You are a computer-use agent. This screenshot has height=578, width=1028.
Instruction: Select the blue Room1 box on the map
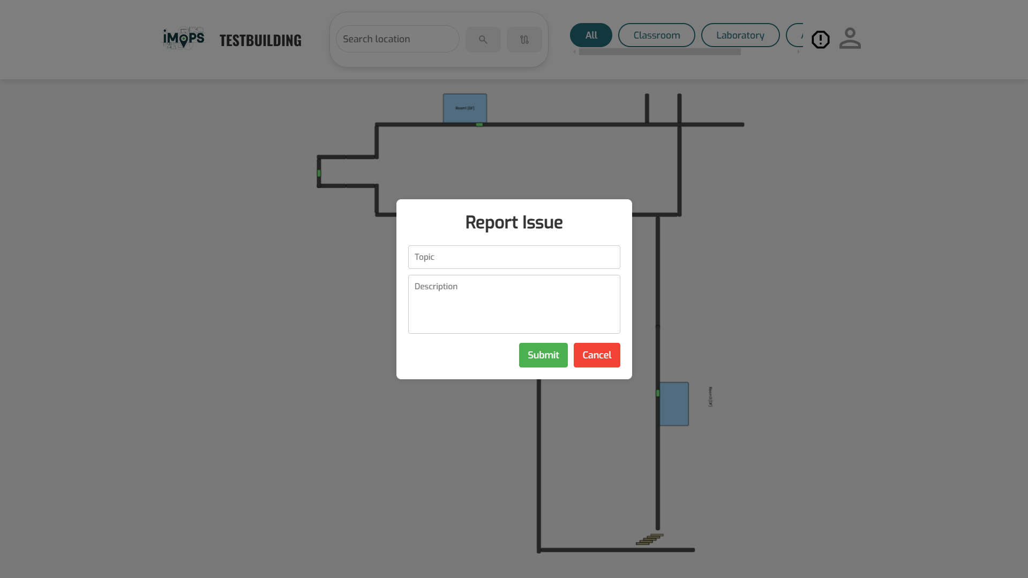[464, 108]
